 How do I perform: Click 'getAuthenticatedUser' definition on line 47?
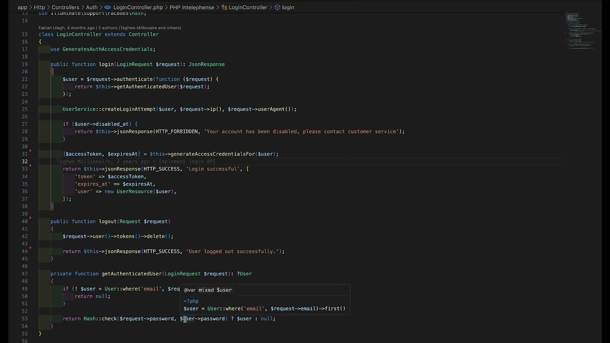pyautogui.click(x=132, y=274)
